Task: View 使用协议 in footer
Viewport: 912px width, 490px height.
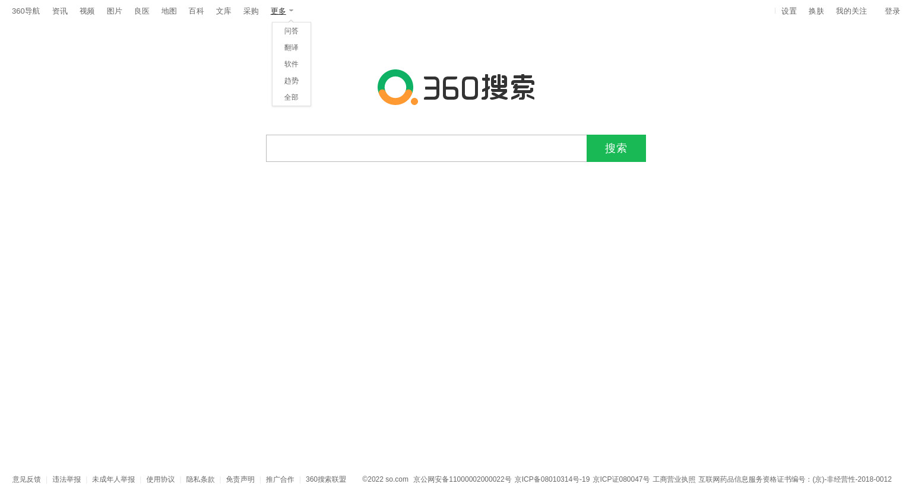Action: click(x=160, y=479)
